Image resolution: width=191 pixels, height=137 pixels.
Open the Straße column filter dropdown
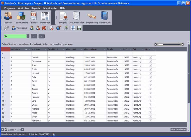[121, 49]
